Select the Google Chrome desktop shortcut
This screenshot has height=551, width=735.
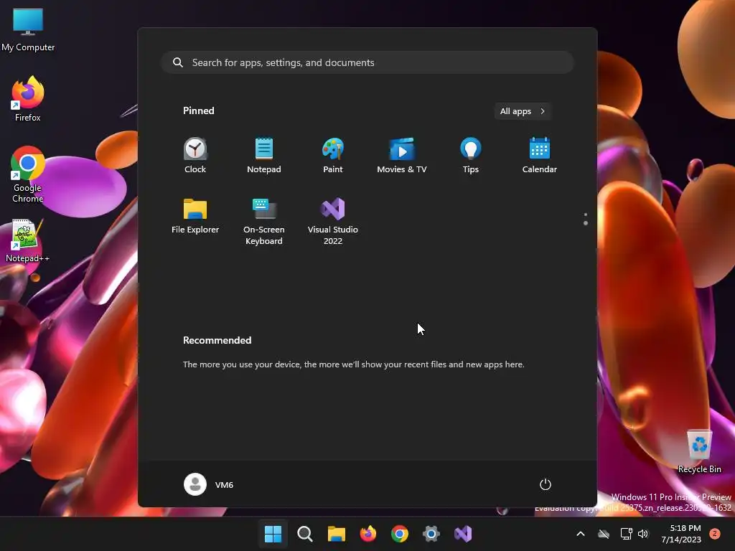tap(28, 174)
